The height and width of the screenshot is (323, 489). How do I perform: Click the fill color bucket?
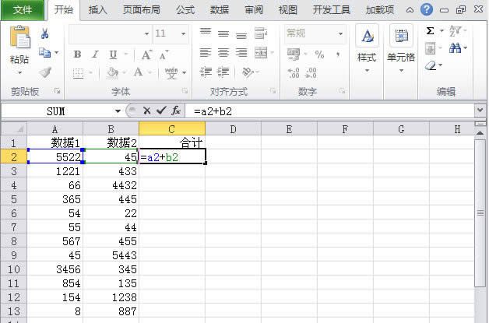(112, 73)
